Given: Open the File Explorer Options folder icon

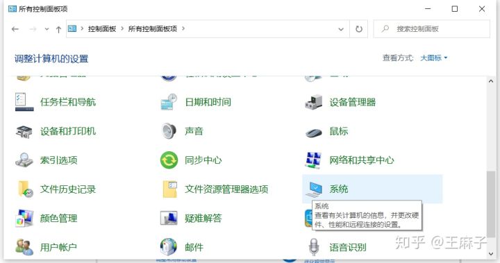Looking at the screenshot, I should 169,189.
